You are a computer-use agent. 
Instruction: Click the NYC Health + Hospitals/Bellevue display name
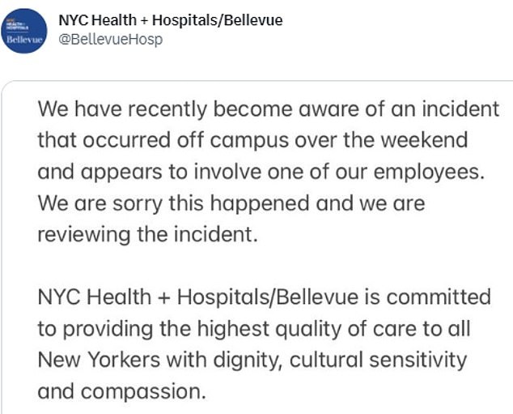tap(171, 20)
